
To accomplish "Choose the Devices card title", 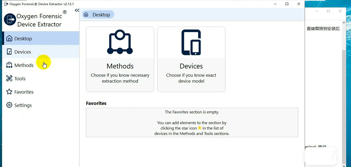I will pyautogui.click(x=191, y=66).
